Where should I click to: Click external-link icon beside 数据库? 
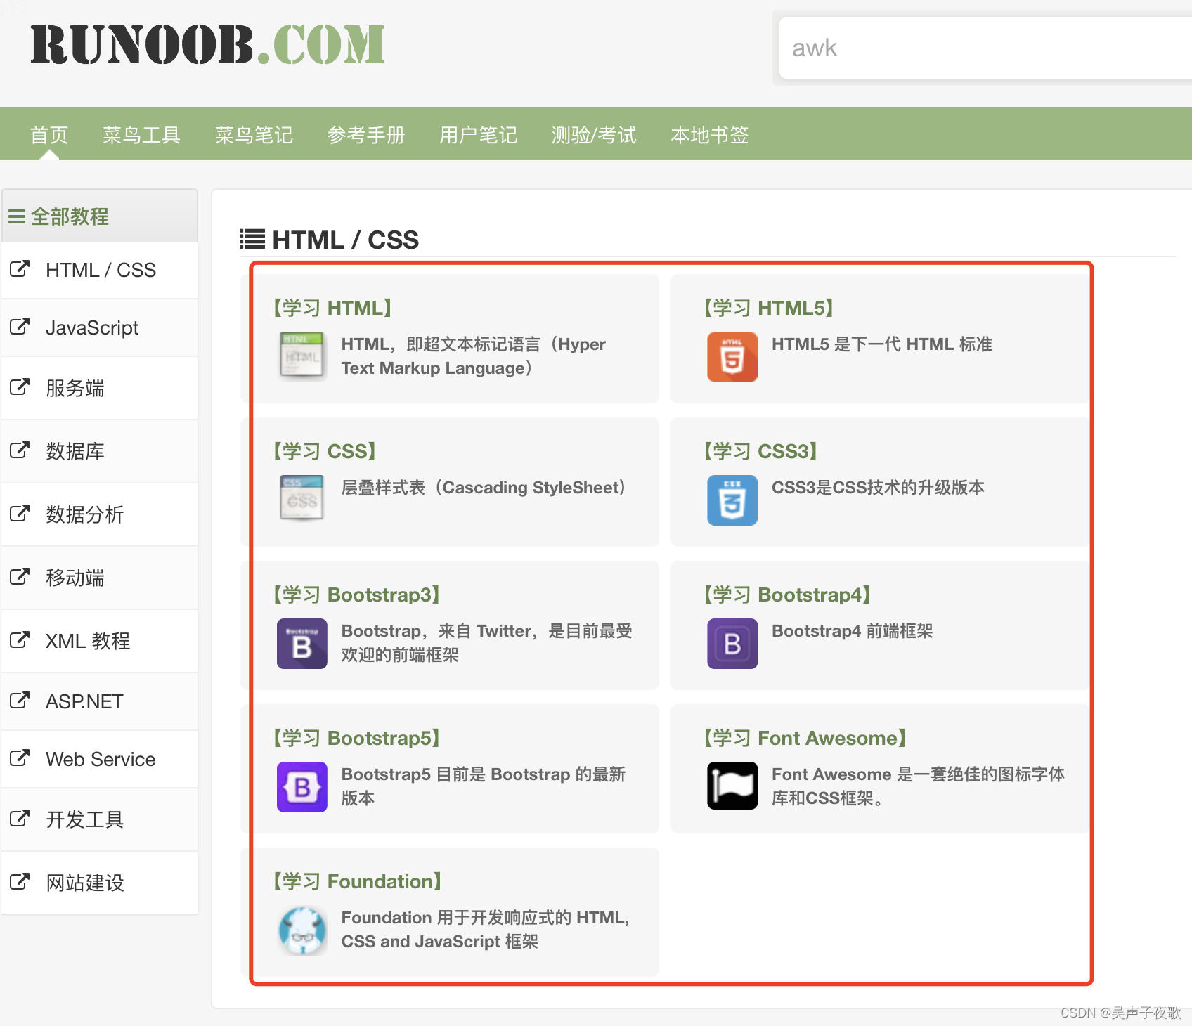20,450
